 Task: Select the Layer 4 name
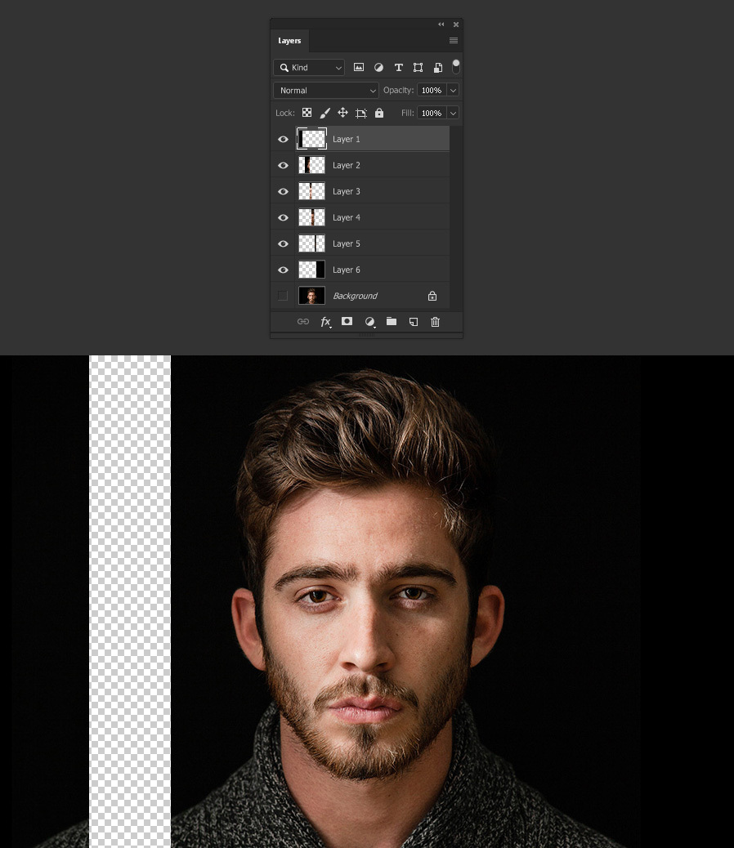click(347, 217)
